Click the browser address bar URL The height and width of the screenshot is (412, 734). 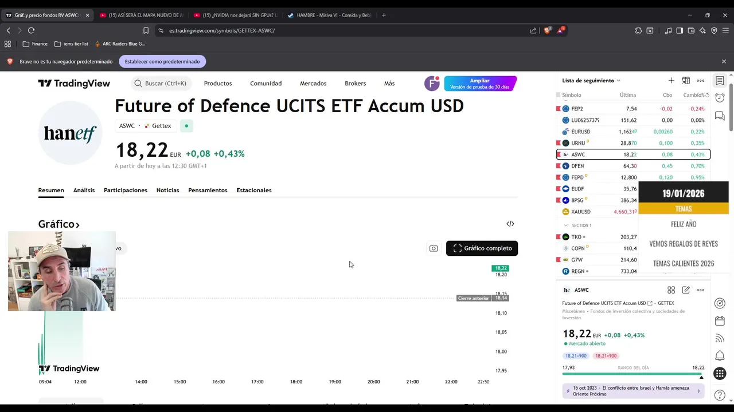pyautogui.click(x=222, y=30)
